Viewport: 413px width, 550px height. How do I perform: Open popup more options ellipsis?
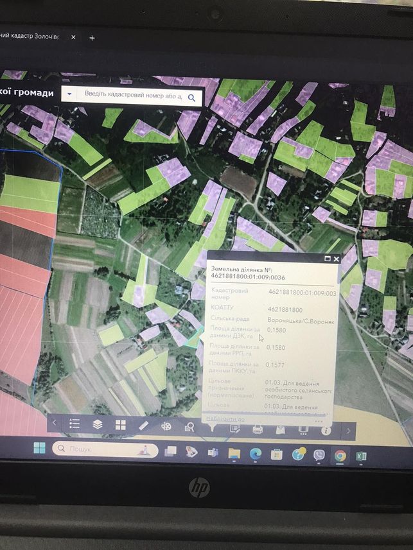(319, 421)
